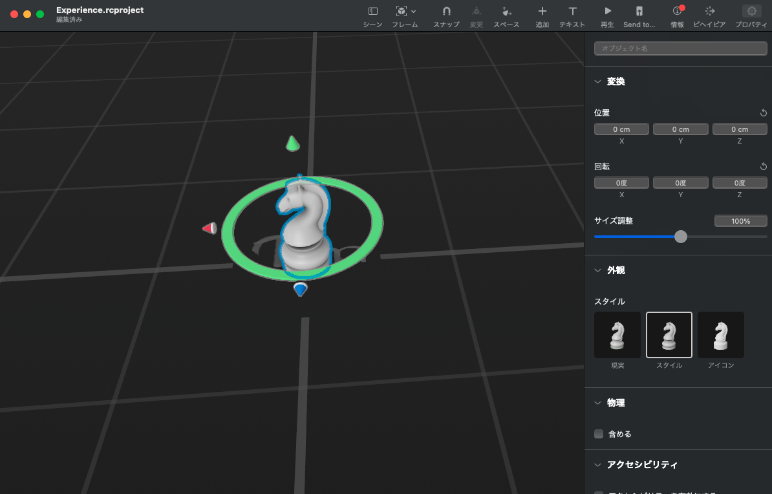Click the 位置 Y value field
Viewport: 772px width, 494px height.
click(x=680, y=129)
